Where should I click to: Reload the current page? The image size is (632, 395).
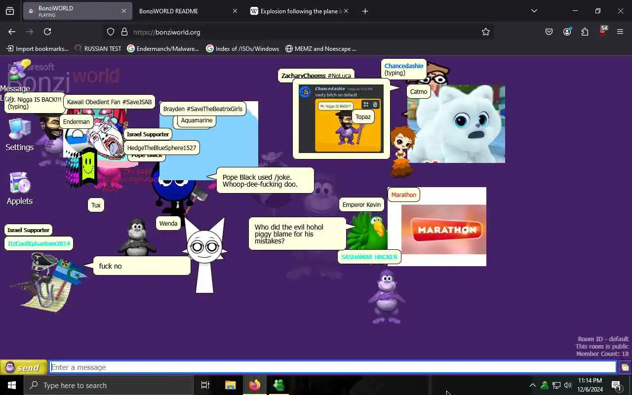point(47,32)
